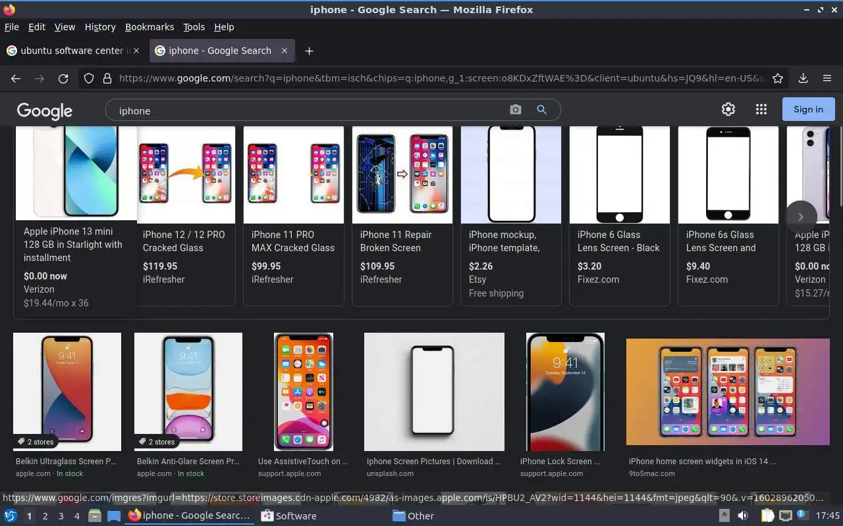Open clipboard manager tray icon
Image resolution: width=843 pixels, height=526 pixels.
coord(768,516)
